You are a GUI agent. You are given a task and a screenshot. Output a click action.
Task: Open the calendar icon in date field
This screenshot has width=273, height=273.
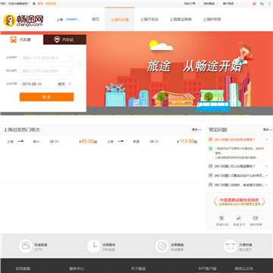coord(70,84)
